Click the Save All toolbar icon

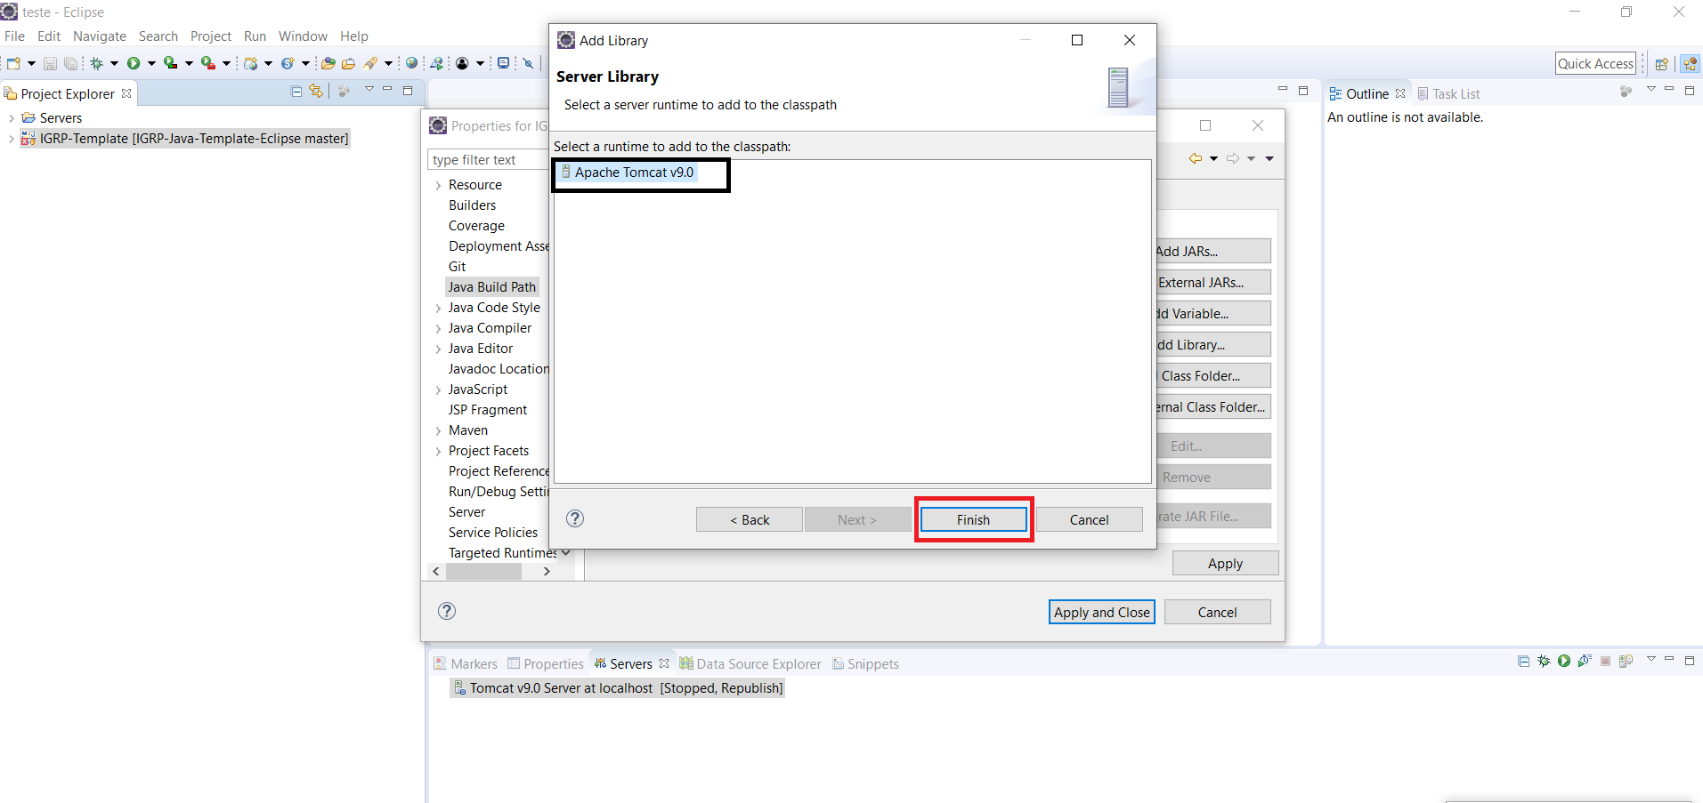(70, 63)
